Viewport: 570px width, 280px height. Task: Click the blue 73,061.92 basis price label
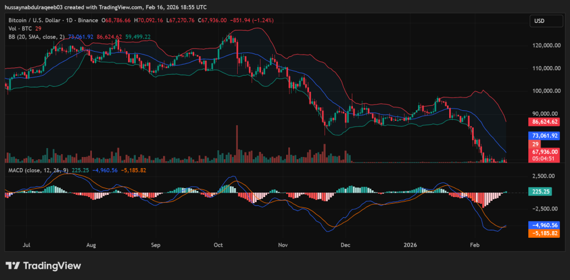(544, 135)
